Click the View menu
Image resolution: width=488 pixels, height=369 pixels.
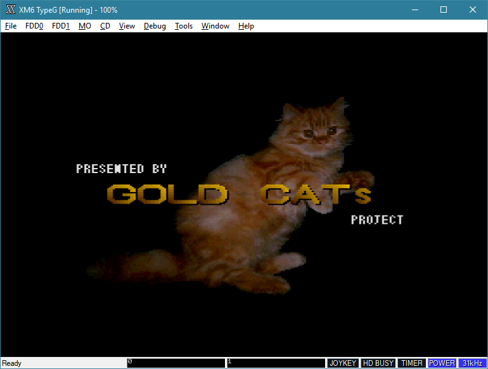(x=127, y=26)
